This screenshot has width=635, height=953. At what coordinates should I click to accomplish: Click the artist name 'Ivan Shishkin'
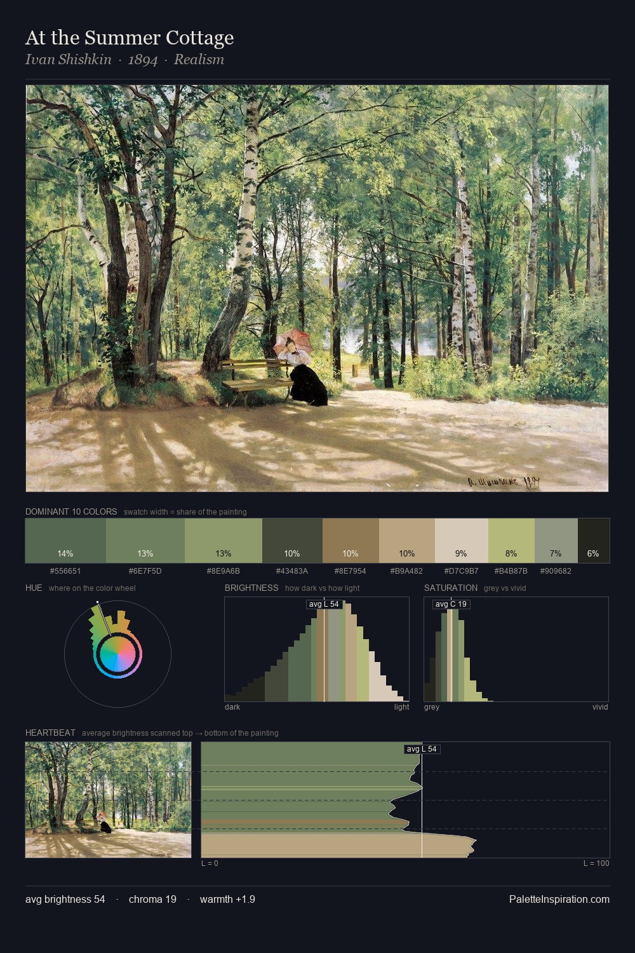[68, 60]
